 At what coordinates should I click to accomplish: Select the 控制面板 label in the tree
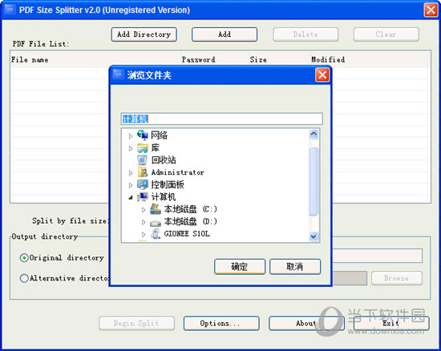tap(168, 184)
